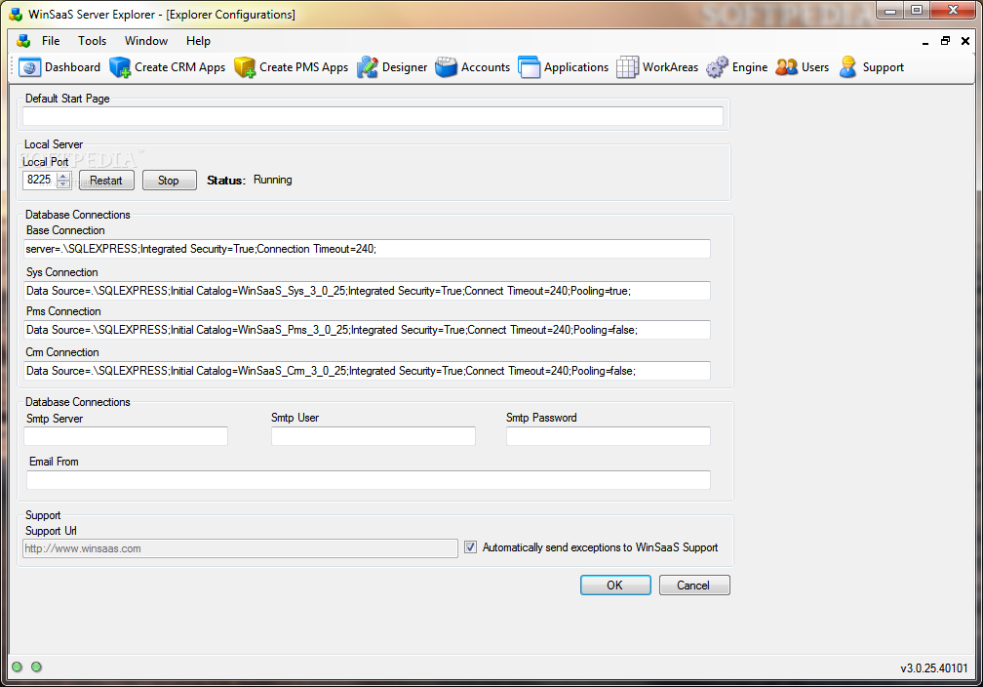Open the Tools menu

[x=92, y=41]
